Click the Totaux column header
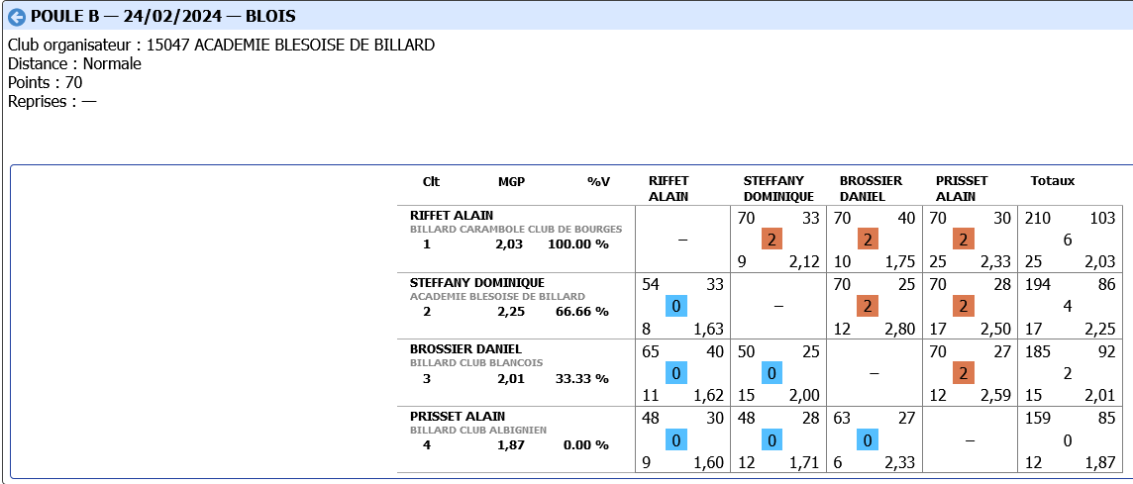 pos(1053,181)
